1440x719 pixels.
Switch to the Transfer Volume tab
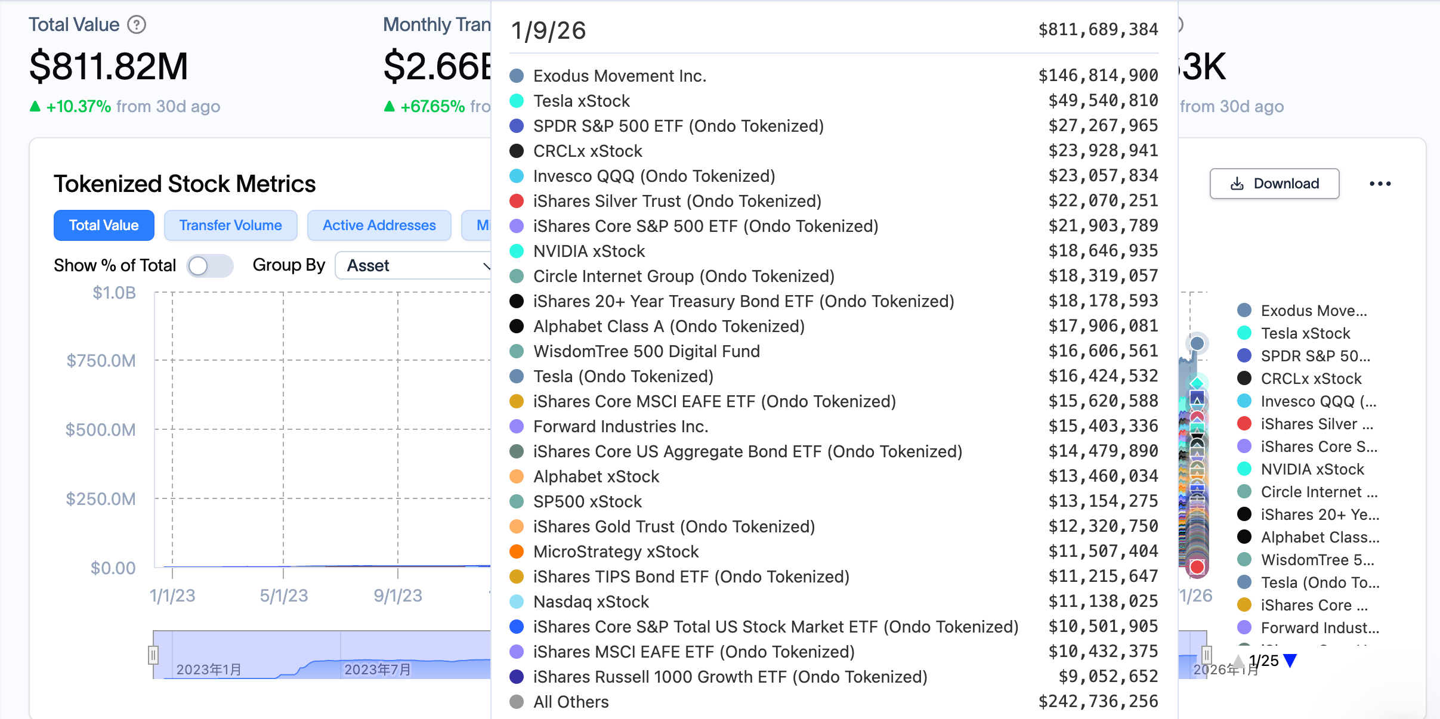coord(230,225)
